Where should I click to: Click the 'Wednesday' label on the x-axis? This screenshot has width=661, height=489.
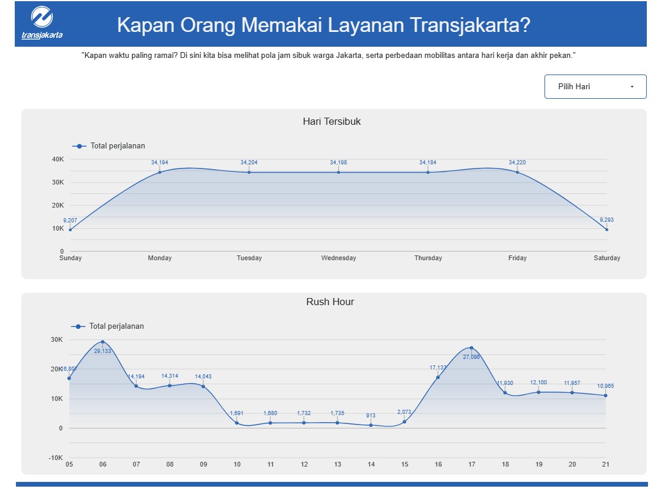(338, 258)
